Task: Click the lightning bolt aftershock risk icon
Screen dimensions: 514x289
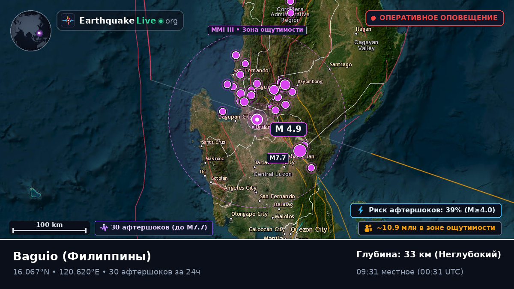Action: click(361, 210)
